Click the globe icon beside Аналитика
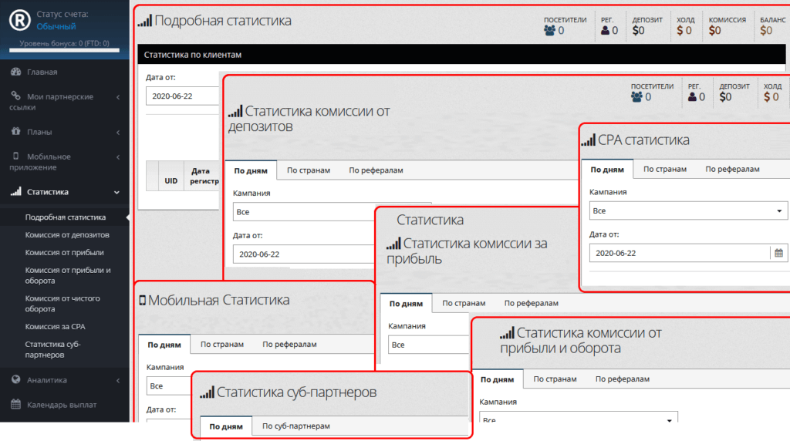 pos(16,379)
